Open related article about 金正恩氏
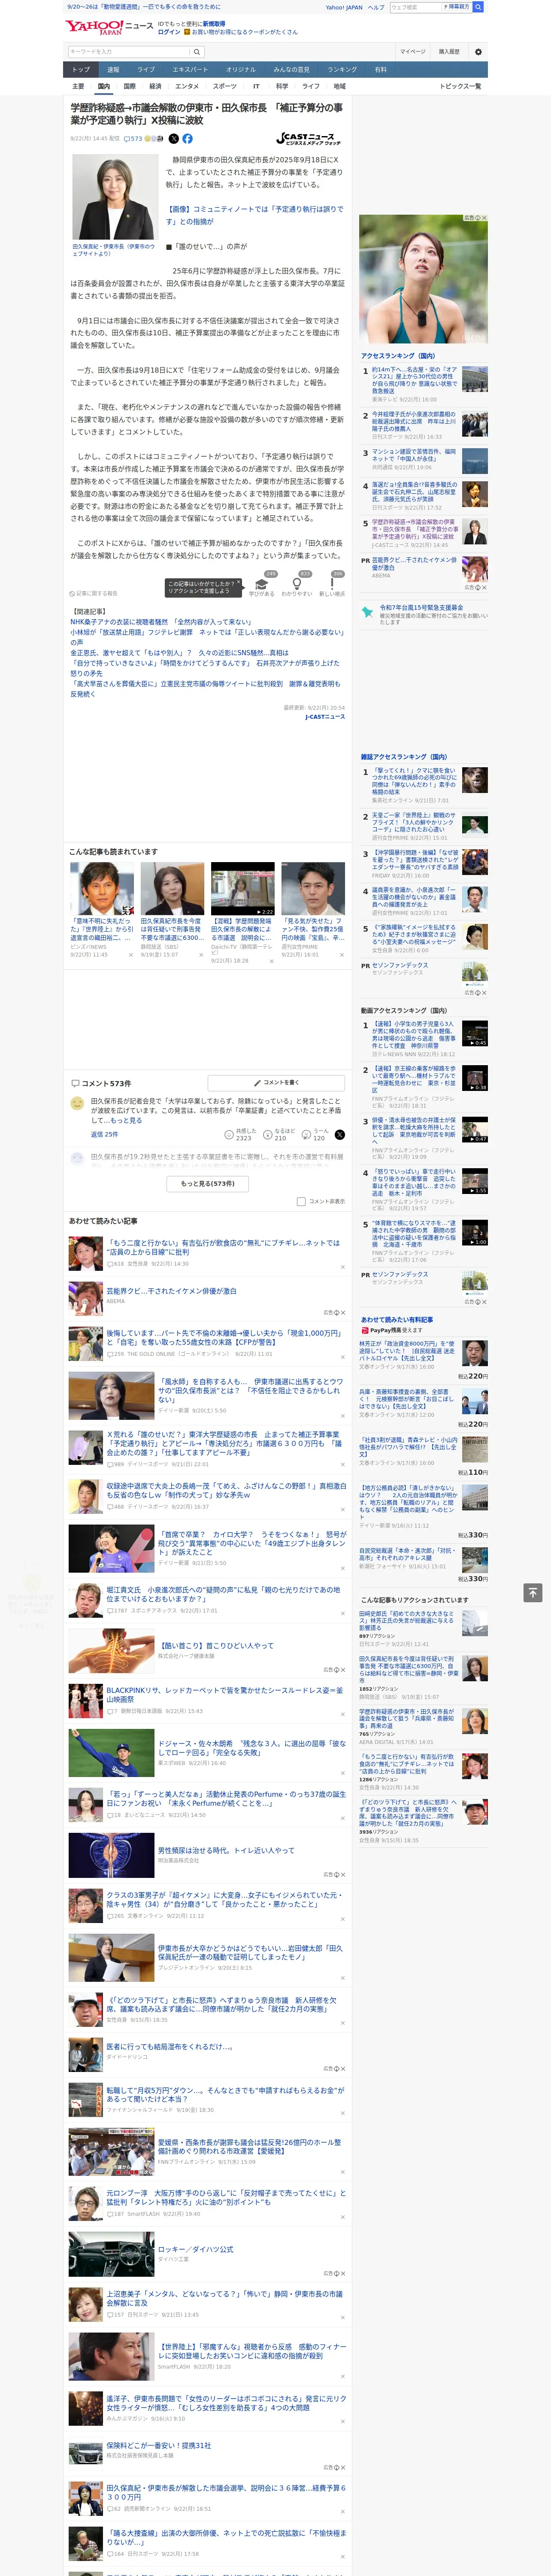The image size is (551, 2576). (x=179, y=652)
